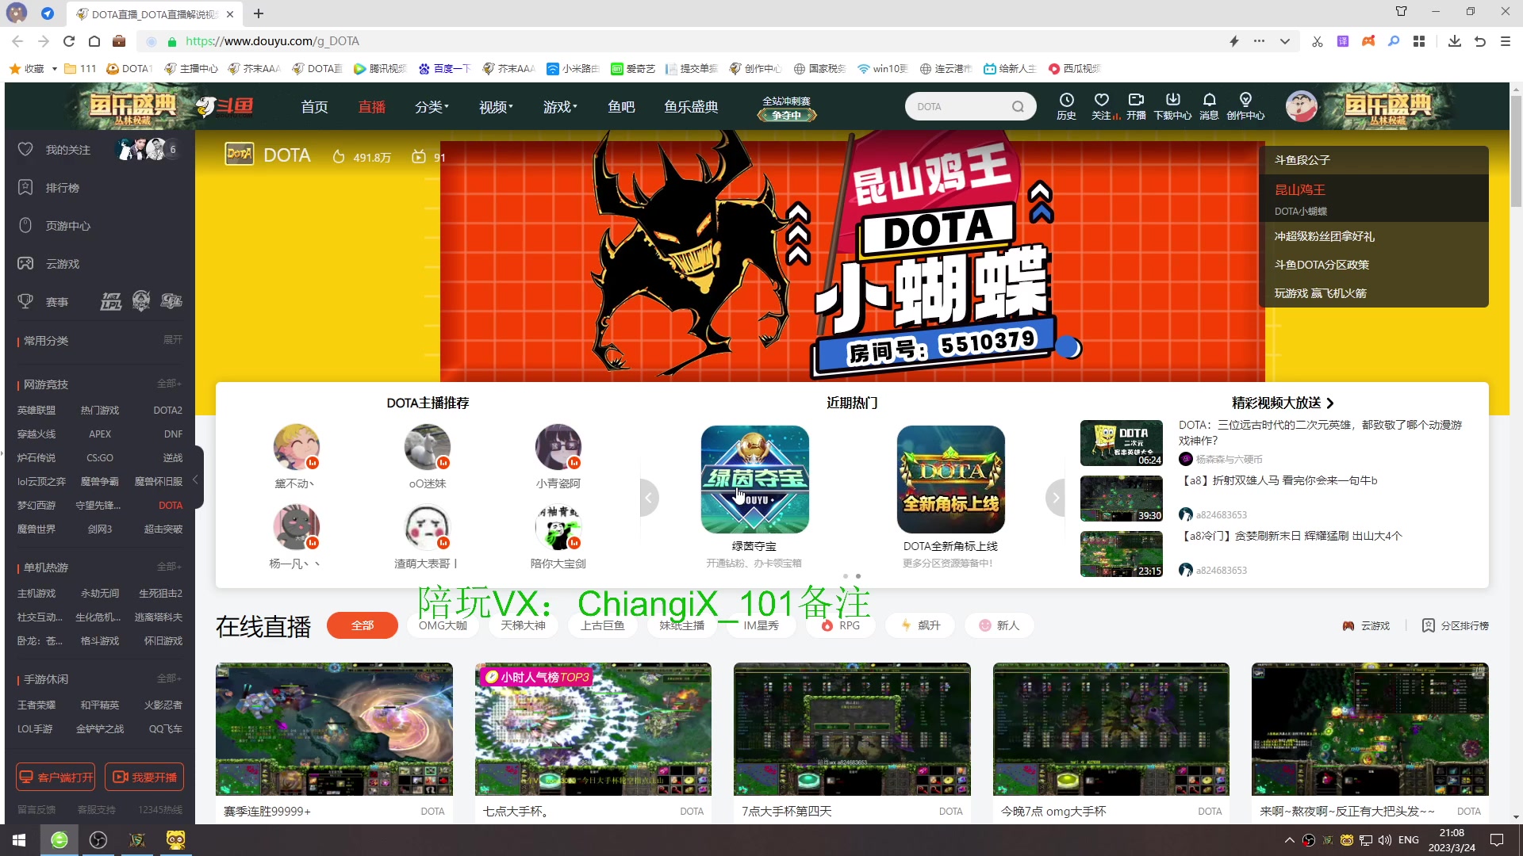Open the 下载中心 download center icon
The image size is (1523, 856).
[1172, 106]
